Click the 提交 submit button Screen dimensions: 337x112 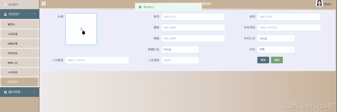[x=263, y=60]
